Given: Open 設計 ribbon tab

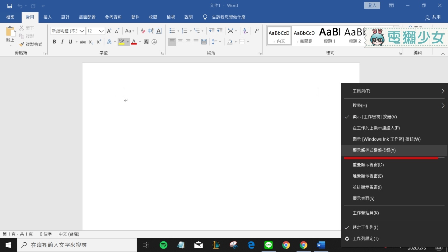Looking at the screenshot, I should point(65,17).
